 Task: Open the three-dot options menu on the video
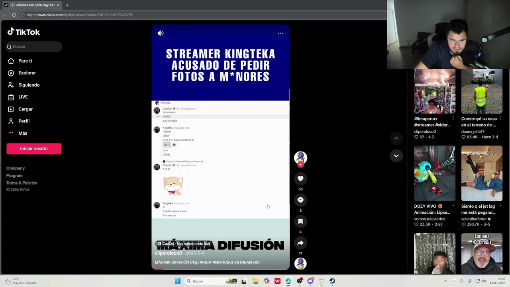tap(280, 33)
